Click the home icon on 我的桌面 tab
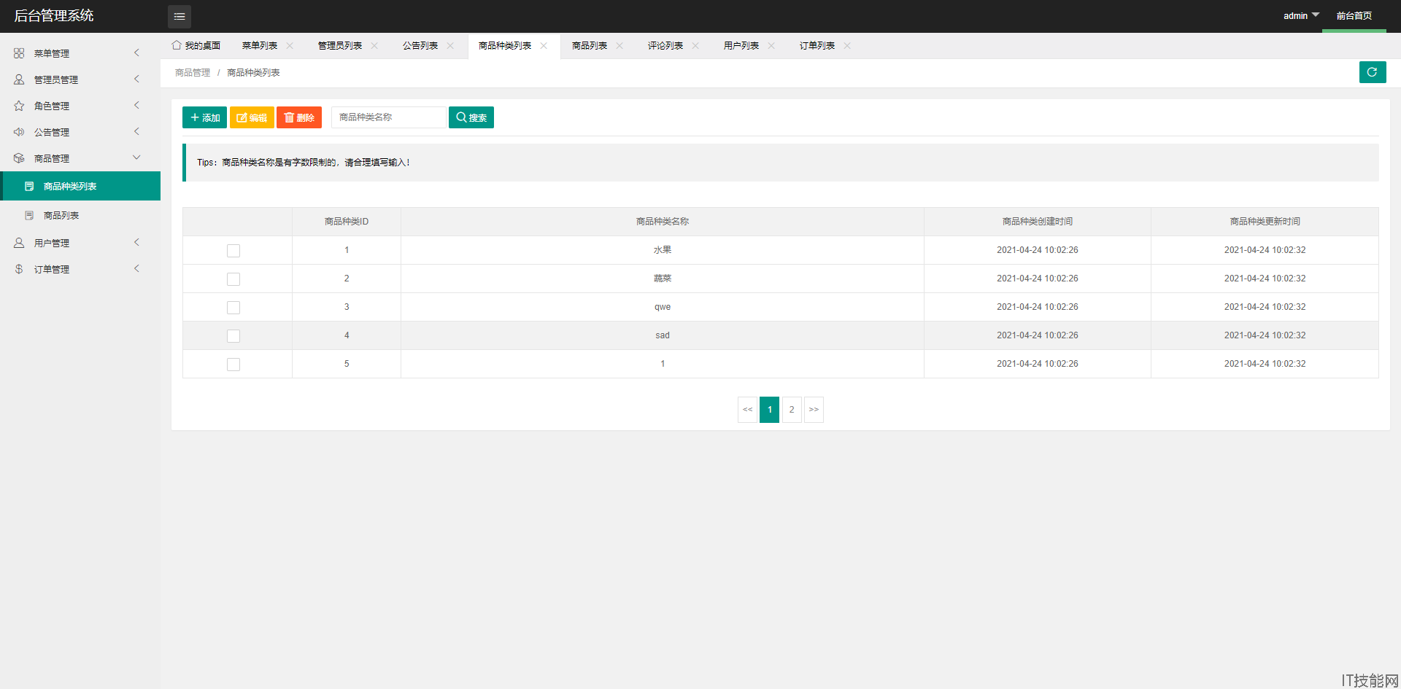The height and width of the screenshot is (689, 1401). (177, 45)
